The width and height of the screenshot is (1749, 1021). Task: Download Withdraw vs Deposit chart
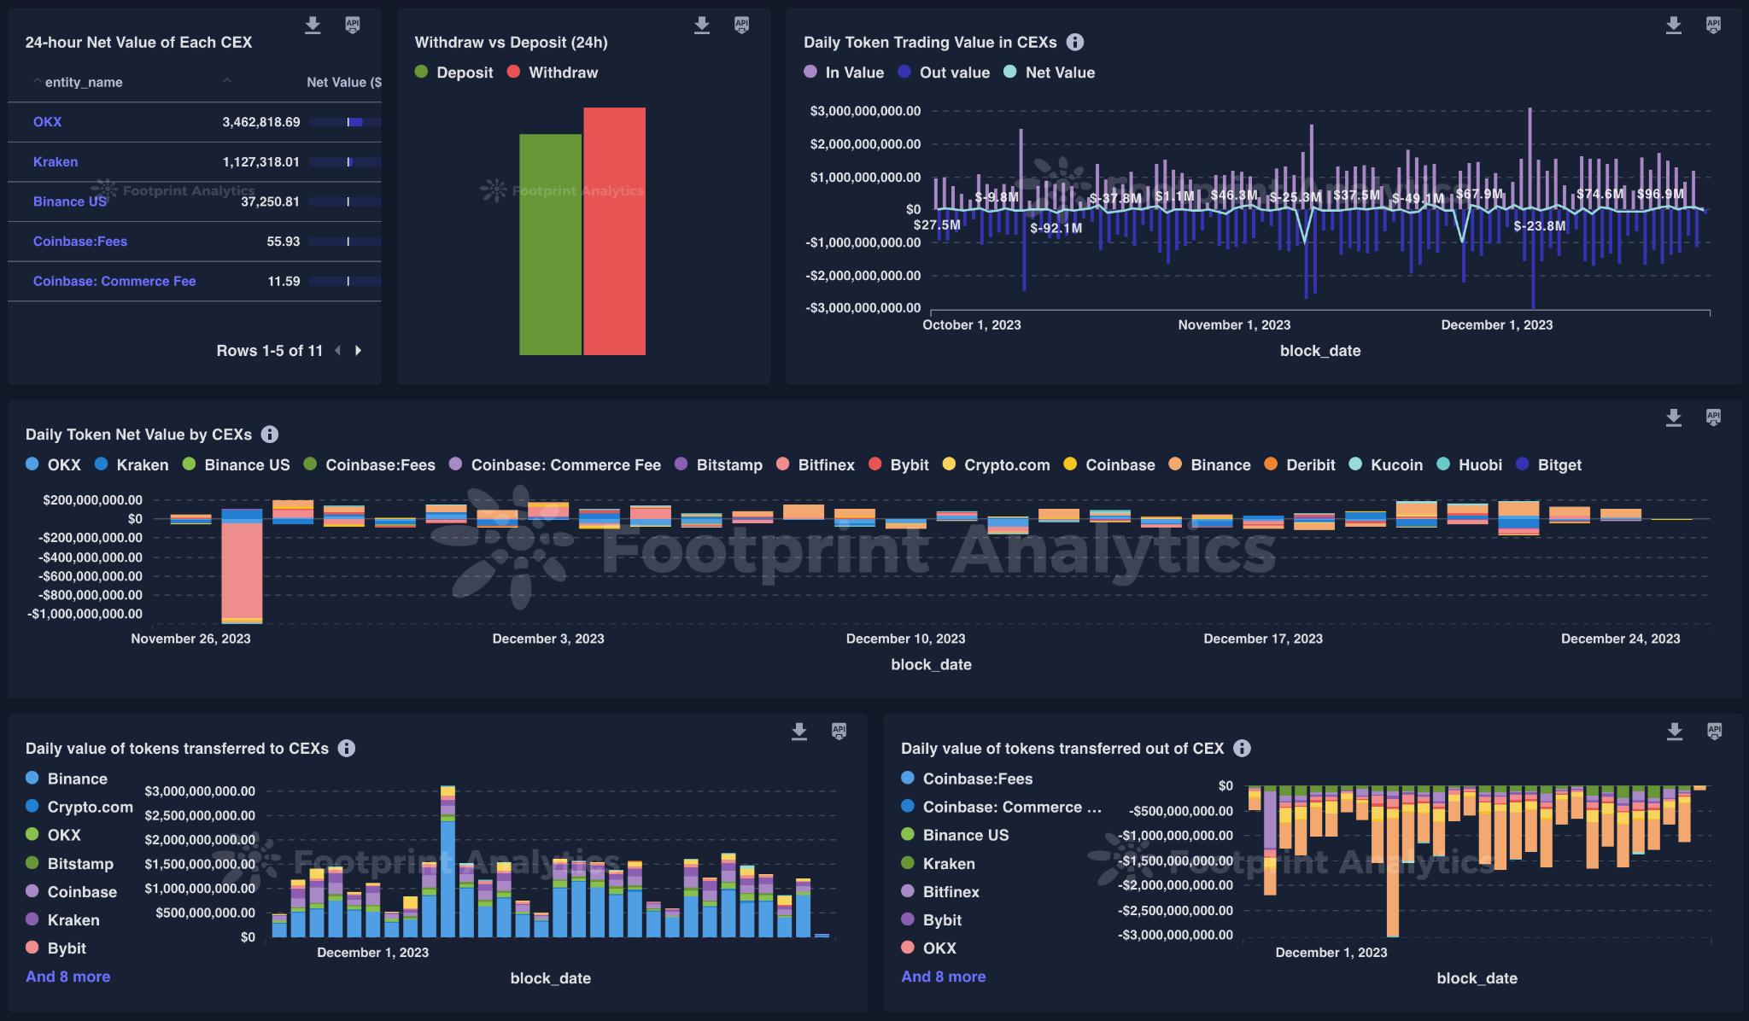(702, 26)
